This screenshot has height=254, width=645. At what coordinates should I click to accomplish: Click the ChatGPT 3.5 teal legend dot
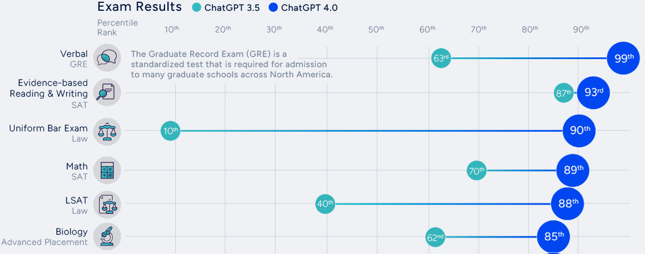pos(197,7)
